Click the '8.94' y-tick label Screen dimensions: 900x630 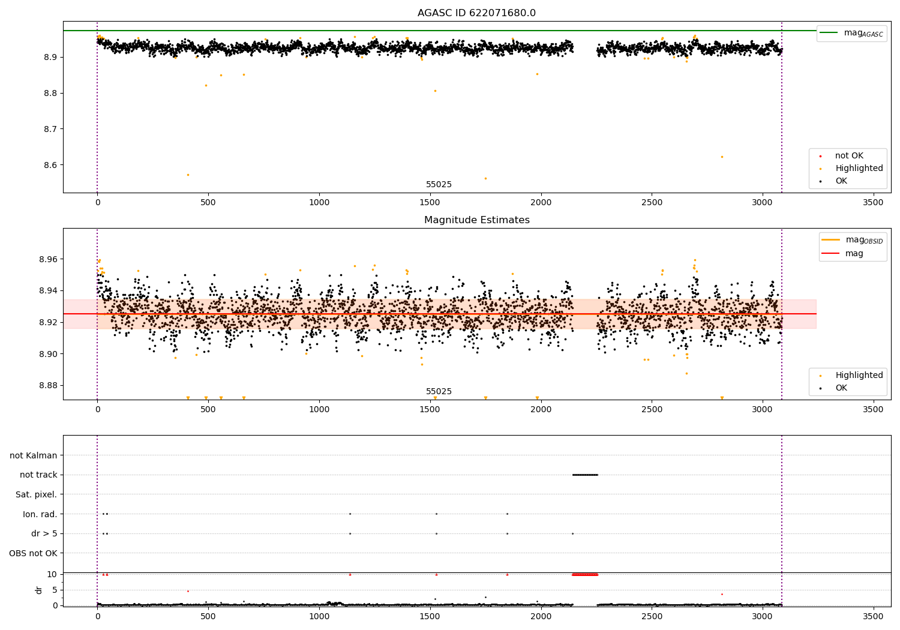point(49,291)
